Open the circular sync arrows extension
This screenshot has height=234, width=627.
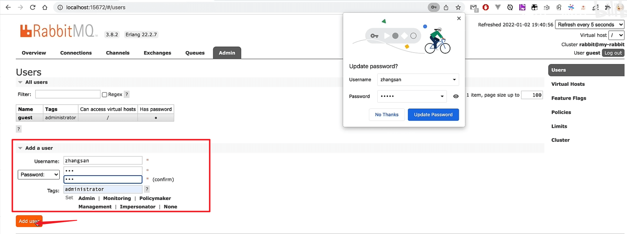click(x=510, y=7)
